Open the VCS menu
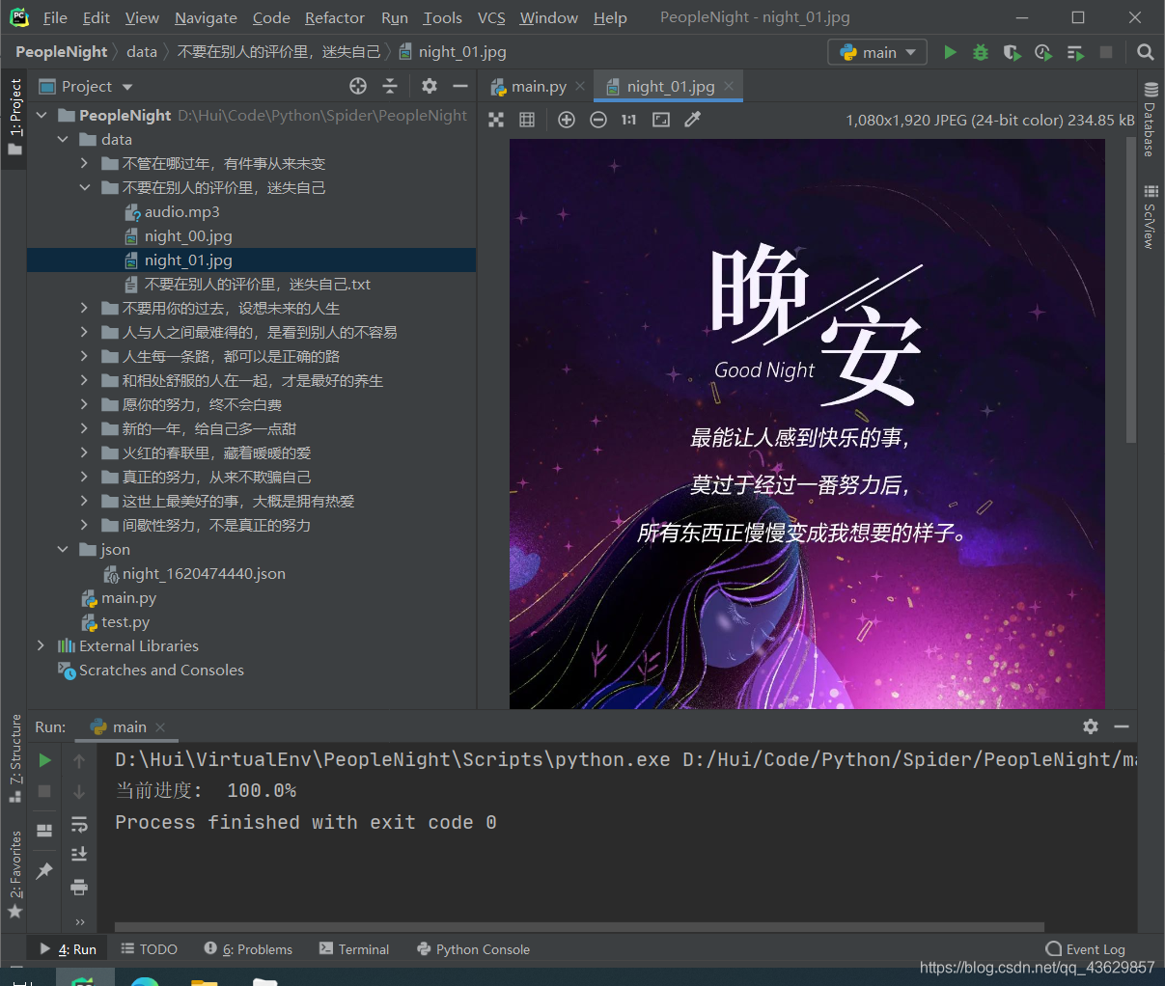 491,17
